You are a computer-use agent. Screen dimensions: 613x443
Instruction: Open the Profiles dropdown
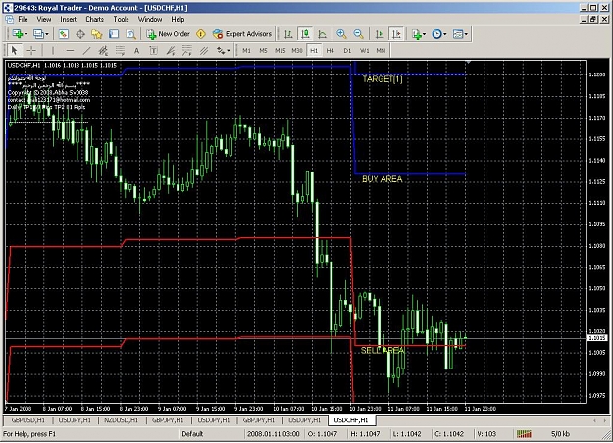click(x=40, y=34)
